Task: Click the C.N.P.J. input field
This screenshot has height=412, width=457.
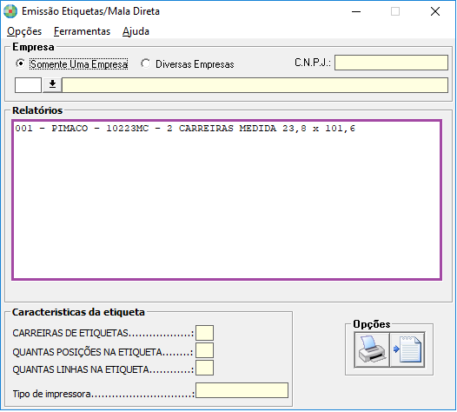Action: (x=391, y=63)
